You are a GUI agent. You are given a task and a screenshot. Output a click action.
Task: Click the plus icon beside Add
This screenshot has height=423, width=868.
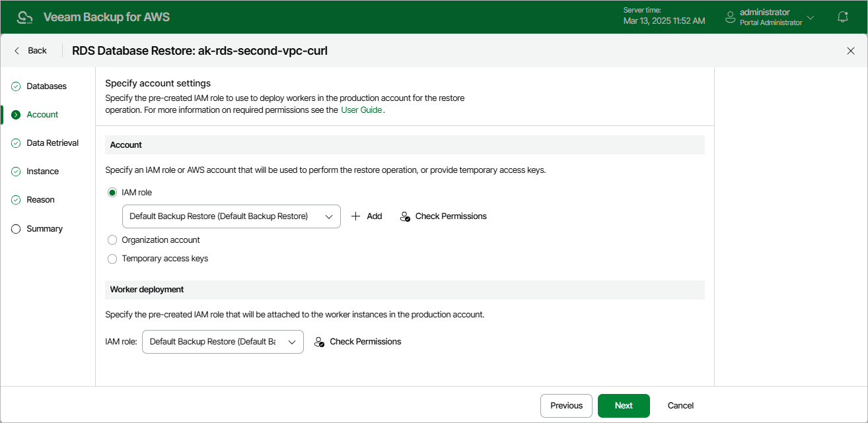[355, 216]
